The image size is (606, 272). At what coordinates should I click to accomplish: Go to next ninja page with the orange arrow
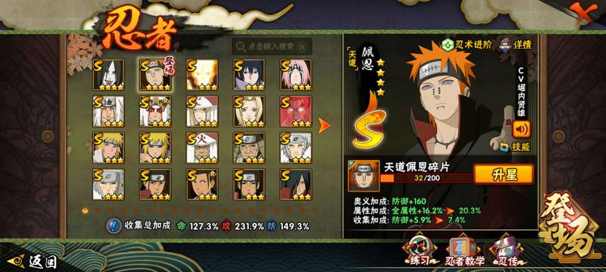[324, 125]
